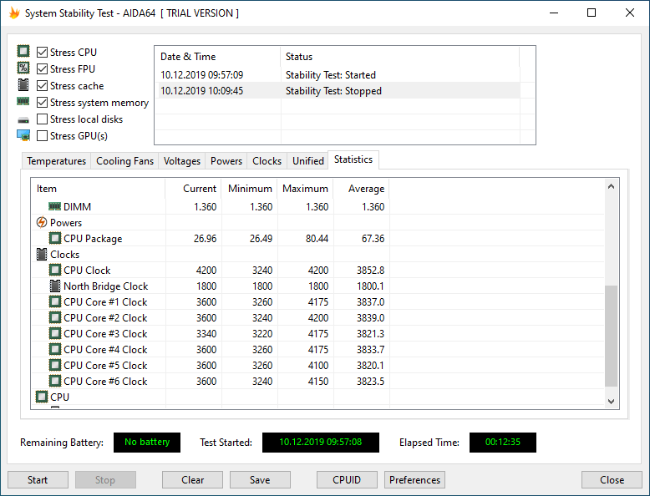Screen dimensions: 650x496
Task: Switch to the Voltages tab
Action: (x=182, y=161)
